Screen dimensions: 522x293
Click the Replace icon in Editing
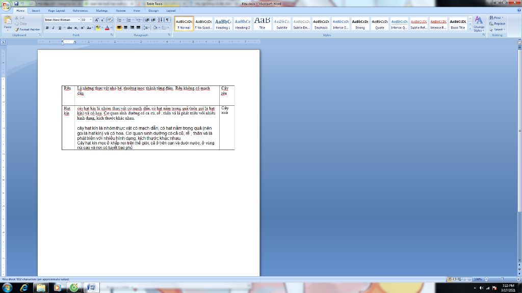[497, 23]
